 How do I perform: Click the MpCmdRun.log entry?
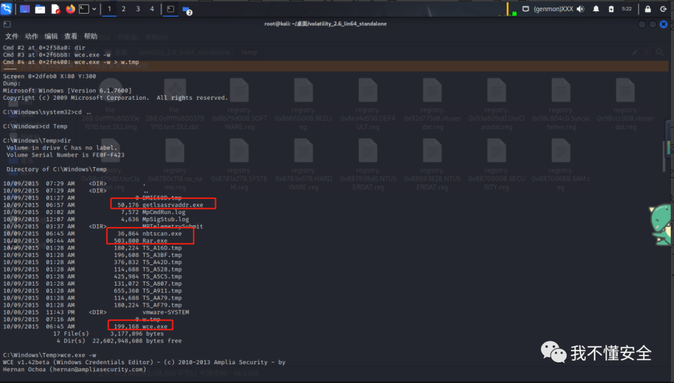[x=164, y=212]
